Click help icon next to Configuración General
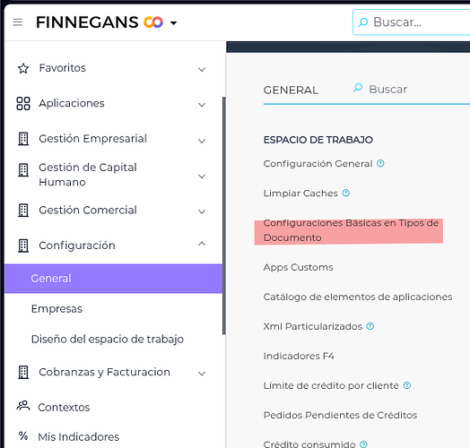The image size is (470, 448). [x=380, y=163]
